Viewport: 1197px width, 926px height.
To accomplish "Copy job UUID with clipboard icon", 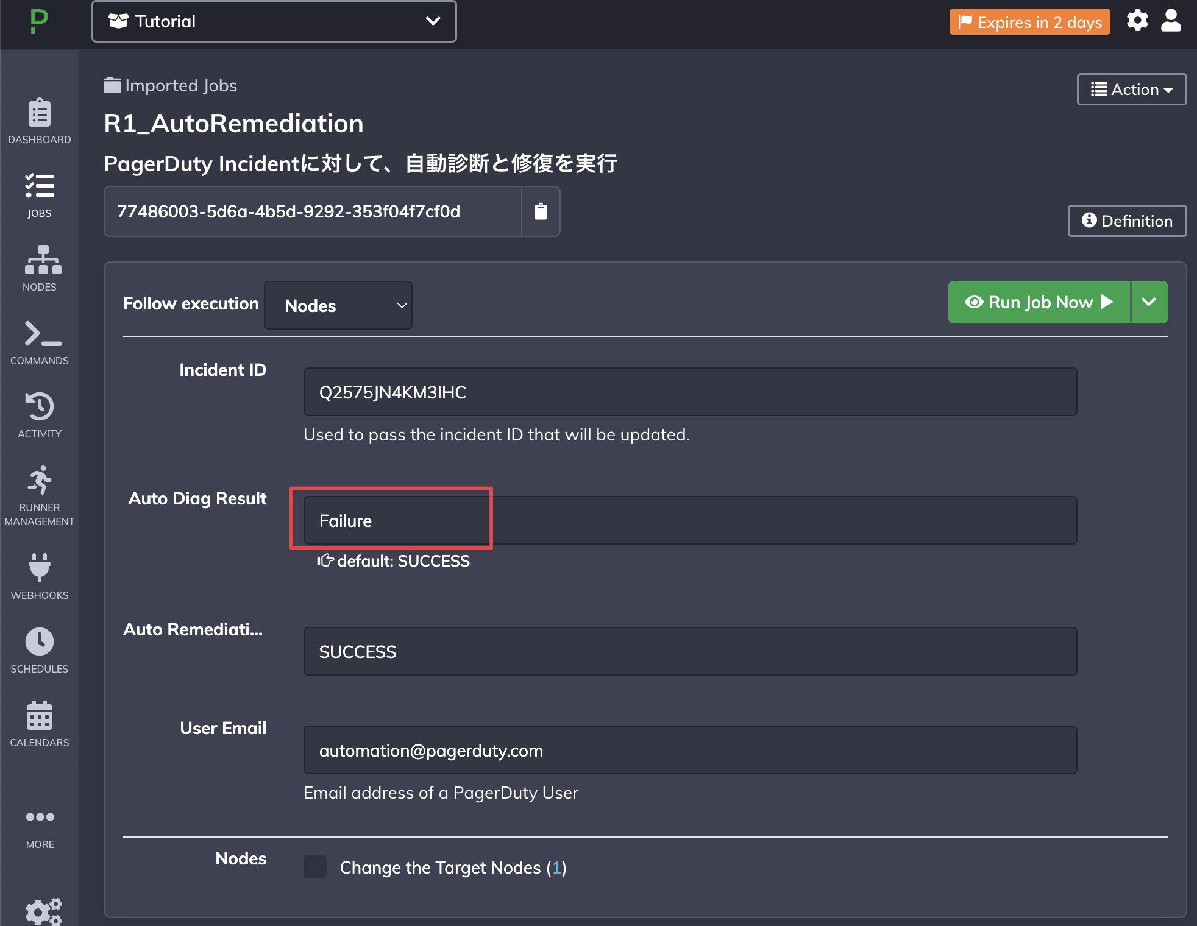I will 541,211.
